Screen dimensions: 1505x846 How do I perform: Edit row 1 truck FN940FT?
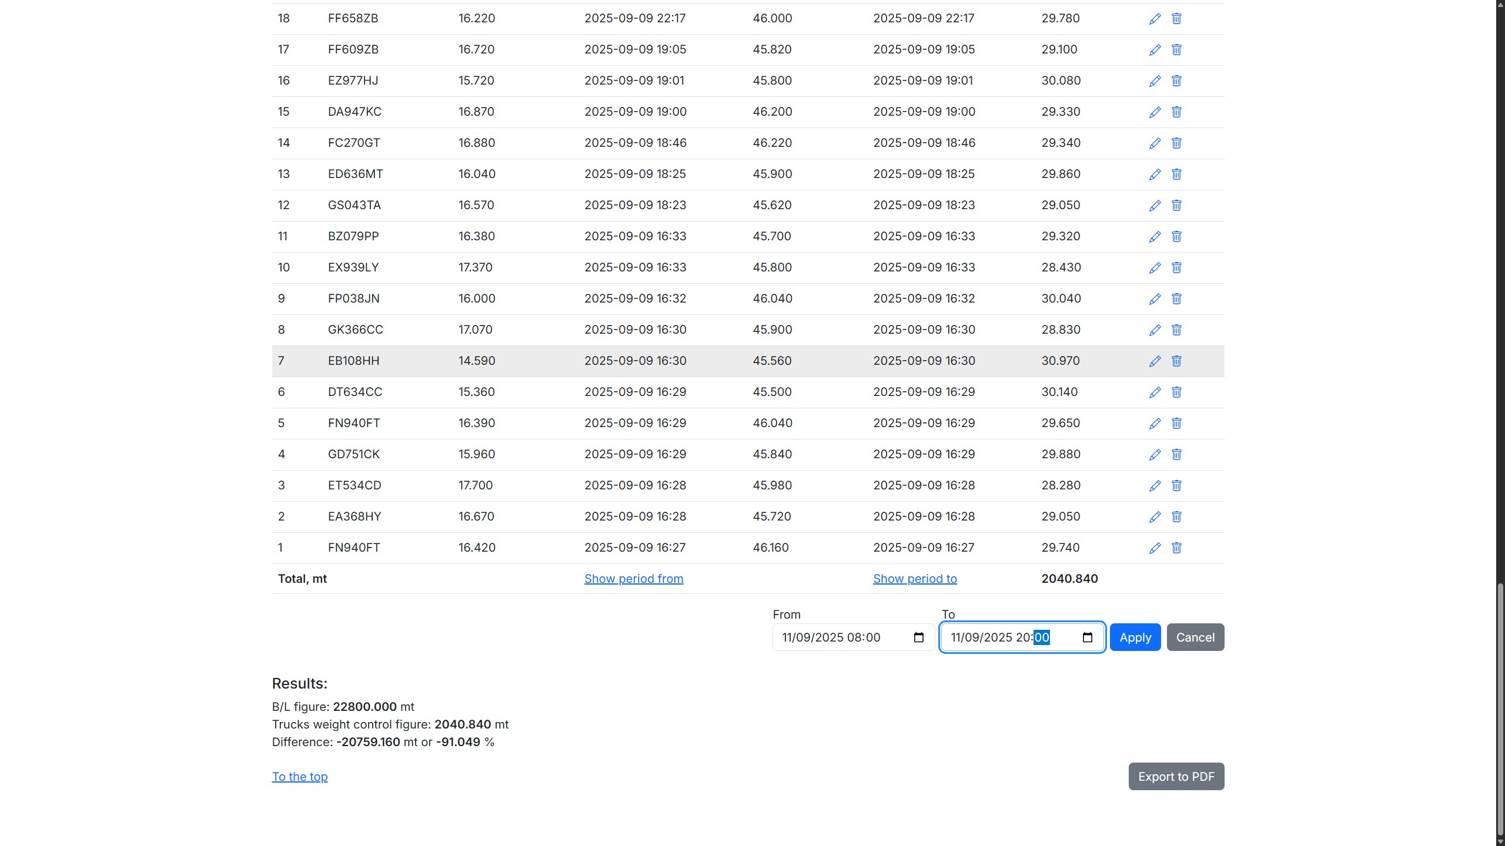coord(1155,548)
